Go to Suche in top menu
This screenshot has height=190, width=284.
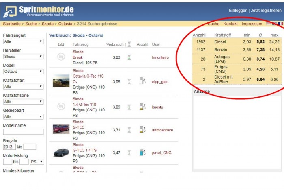213,24
